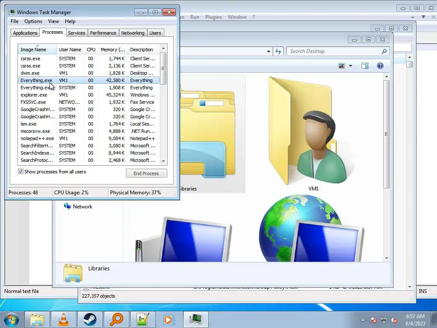This screenshot has width=437, height=328.
Task: Open the Computer large icon
Action: pos(184,239)
